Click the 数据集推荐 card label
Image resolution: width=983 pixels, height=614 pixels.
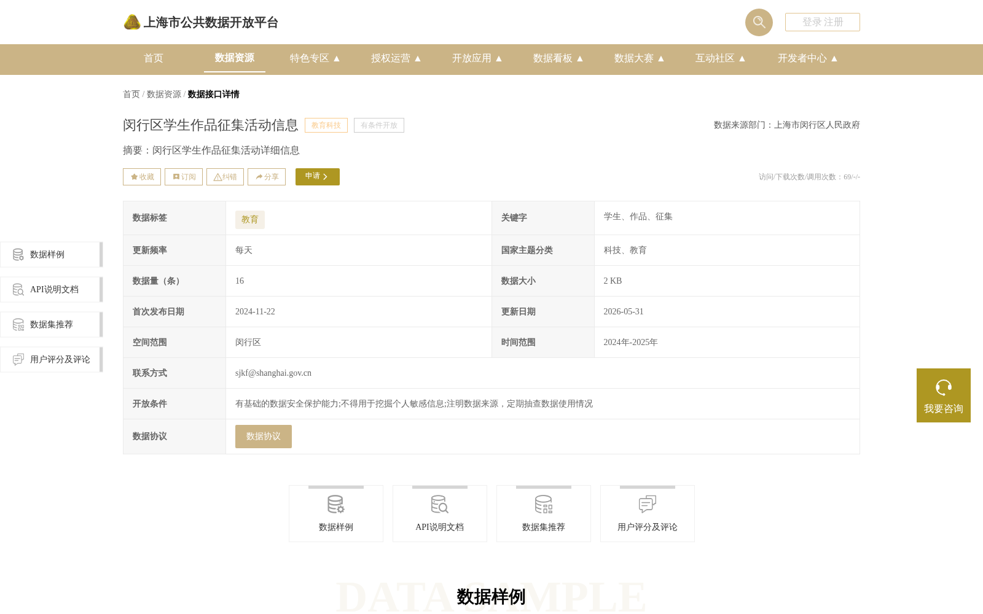click(x=544, y=527)
